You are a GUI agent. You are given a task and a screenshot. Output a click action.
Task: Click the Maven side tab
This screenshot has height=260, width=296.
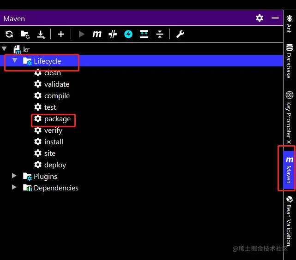(289, 170)
